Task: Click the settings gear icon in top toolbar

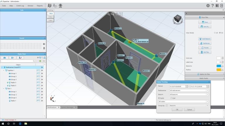Action: [208, 6]
